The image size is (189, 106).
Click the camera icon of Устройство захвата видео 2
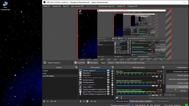coord(80,77)
